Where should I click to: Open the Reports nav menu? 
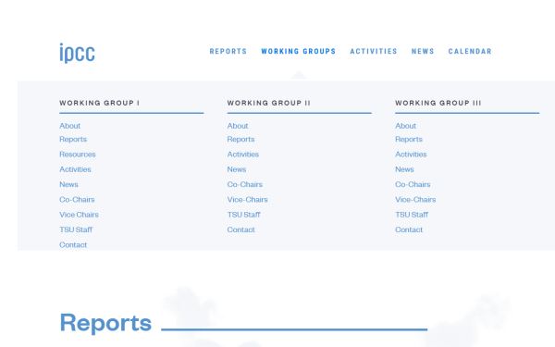(x=228, y=51)
